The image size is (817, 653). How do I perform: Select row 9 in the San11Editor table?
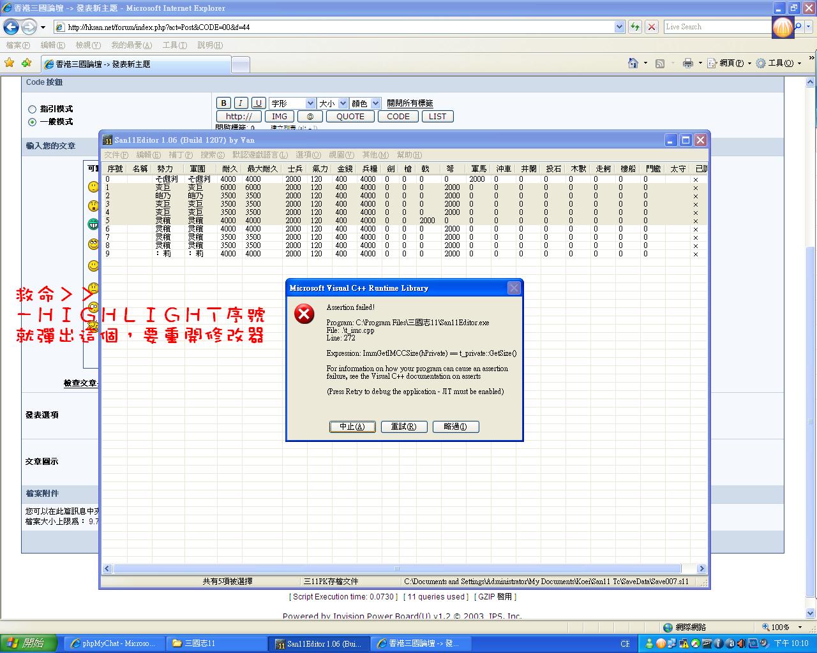pos(405,254)
